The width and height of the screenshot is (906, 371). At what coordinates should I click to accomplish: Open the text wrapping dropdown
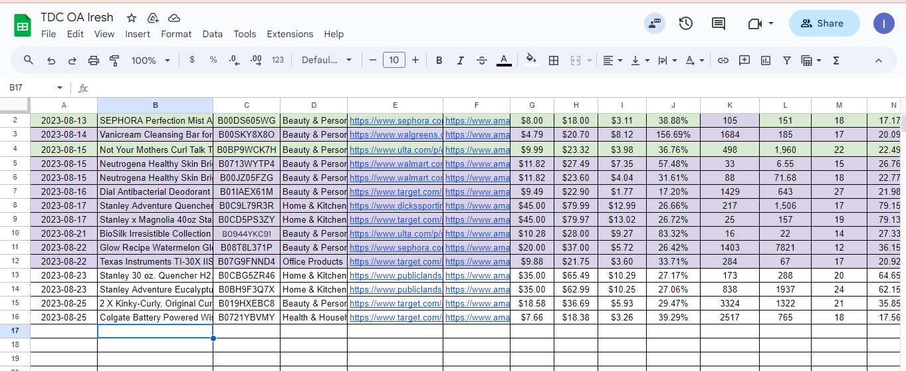[667, 61]
